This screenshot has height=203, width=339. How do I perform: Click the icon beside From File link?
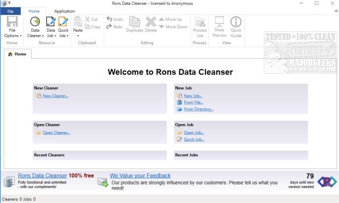(x=180, y=102)
